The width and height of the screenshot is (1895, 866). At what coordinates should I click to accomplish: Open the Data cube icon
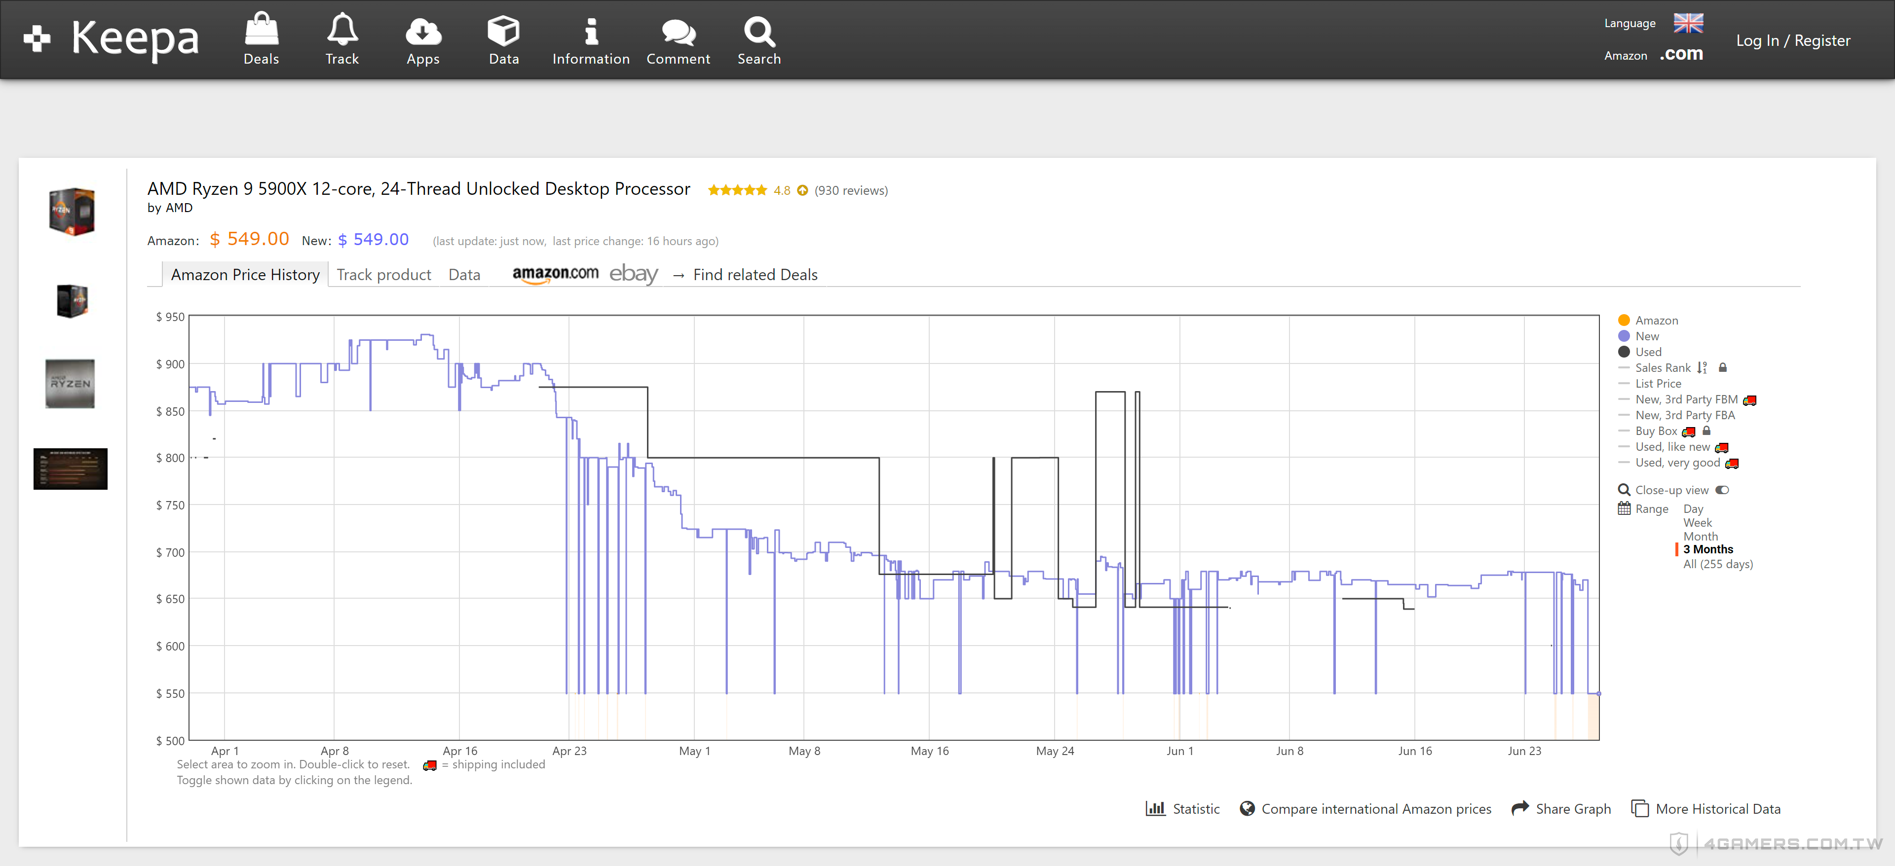click(x=504, y=31)
